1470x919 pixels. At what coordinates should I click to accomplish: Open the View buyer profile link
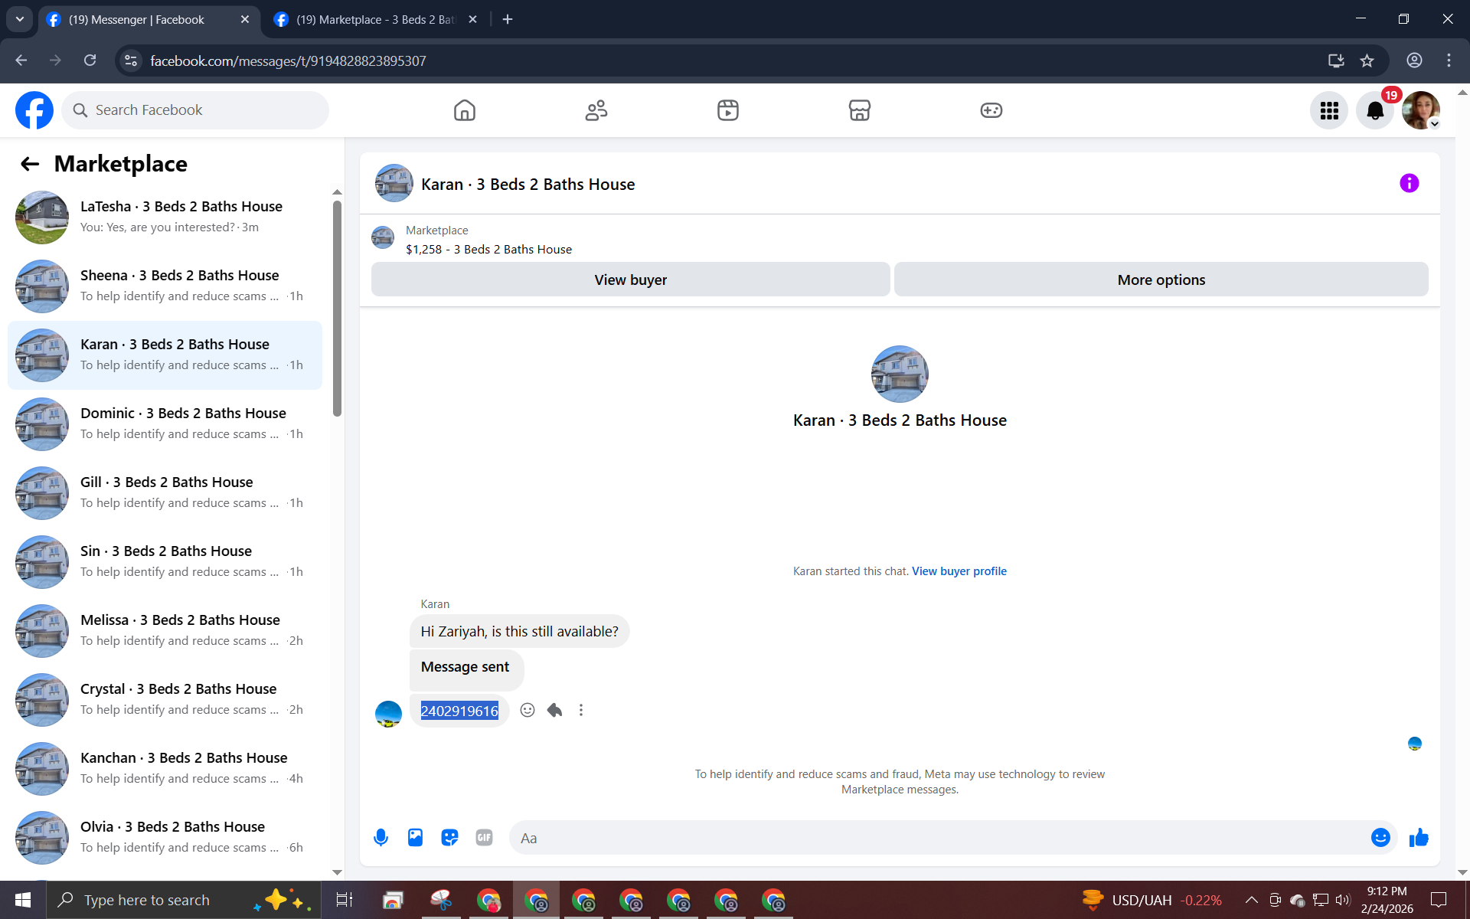pos(959,571)
